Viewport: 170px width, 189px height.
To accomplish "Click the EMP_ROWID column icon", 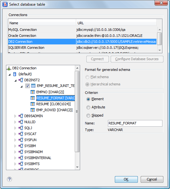I will click(32, 110).
